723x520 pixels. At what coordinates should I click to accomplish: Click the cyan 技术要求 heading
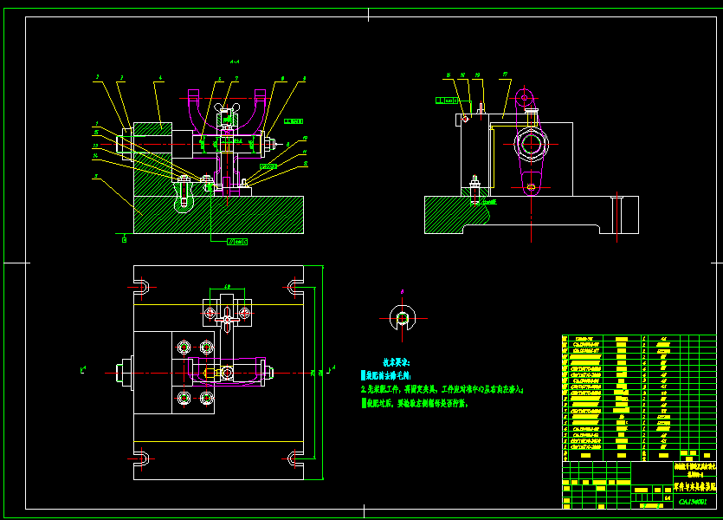[x=396, y=362]
